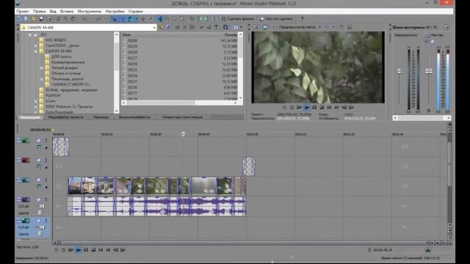
Task: Open the explorer Views dropdown arrow
Action: (241, 27)
